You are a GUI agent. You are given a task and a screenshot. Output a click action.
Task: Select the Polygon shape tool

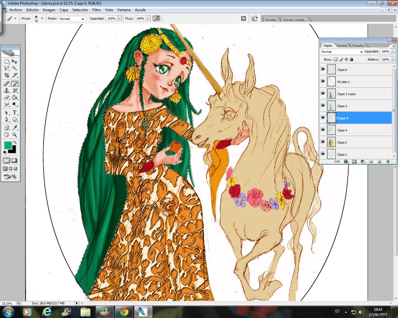point(14,119)
